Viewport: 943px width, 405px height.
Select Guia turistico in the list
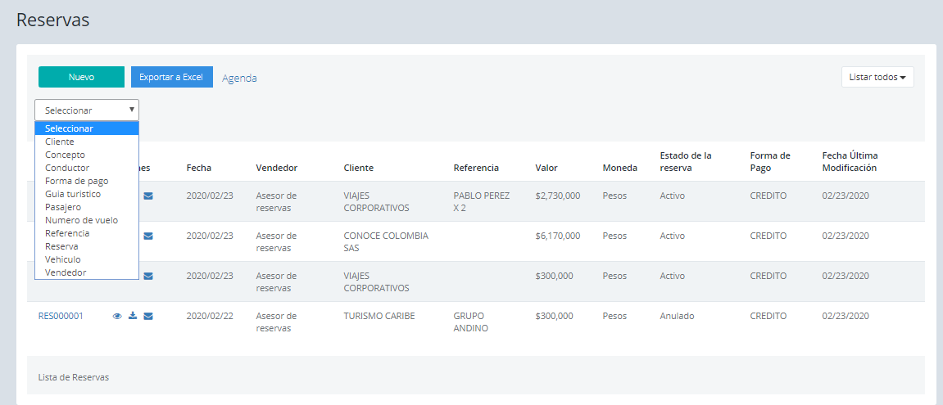(73, 194)
